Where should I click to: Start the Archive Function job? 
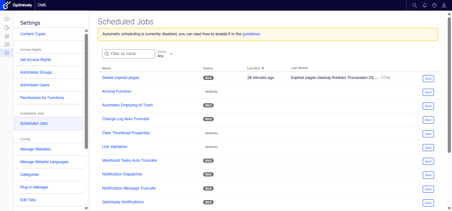click(428, 92)
